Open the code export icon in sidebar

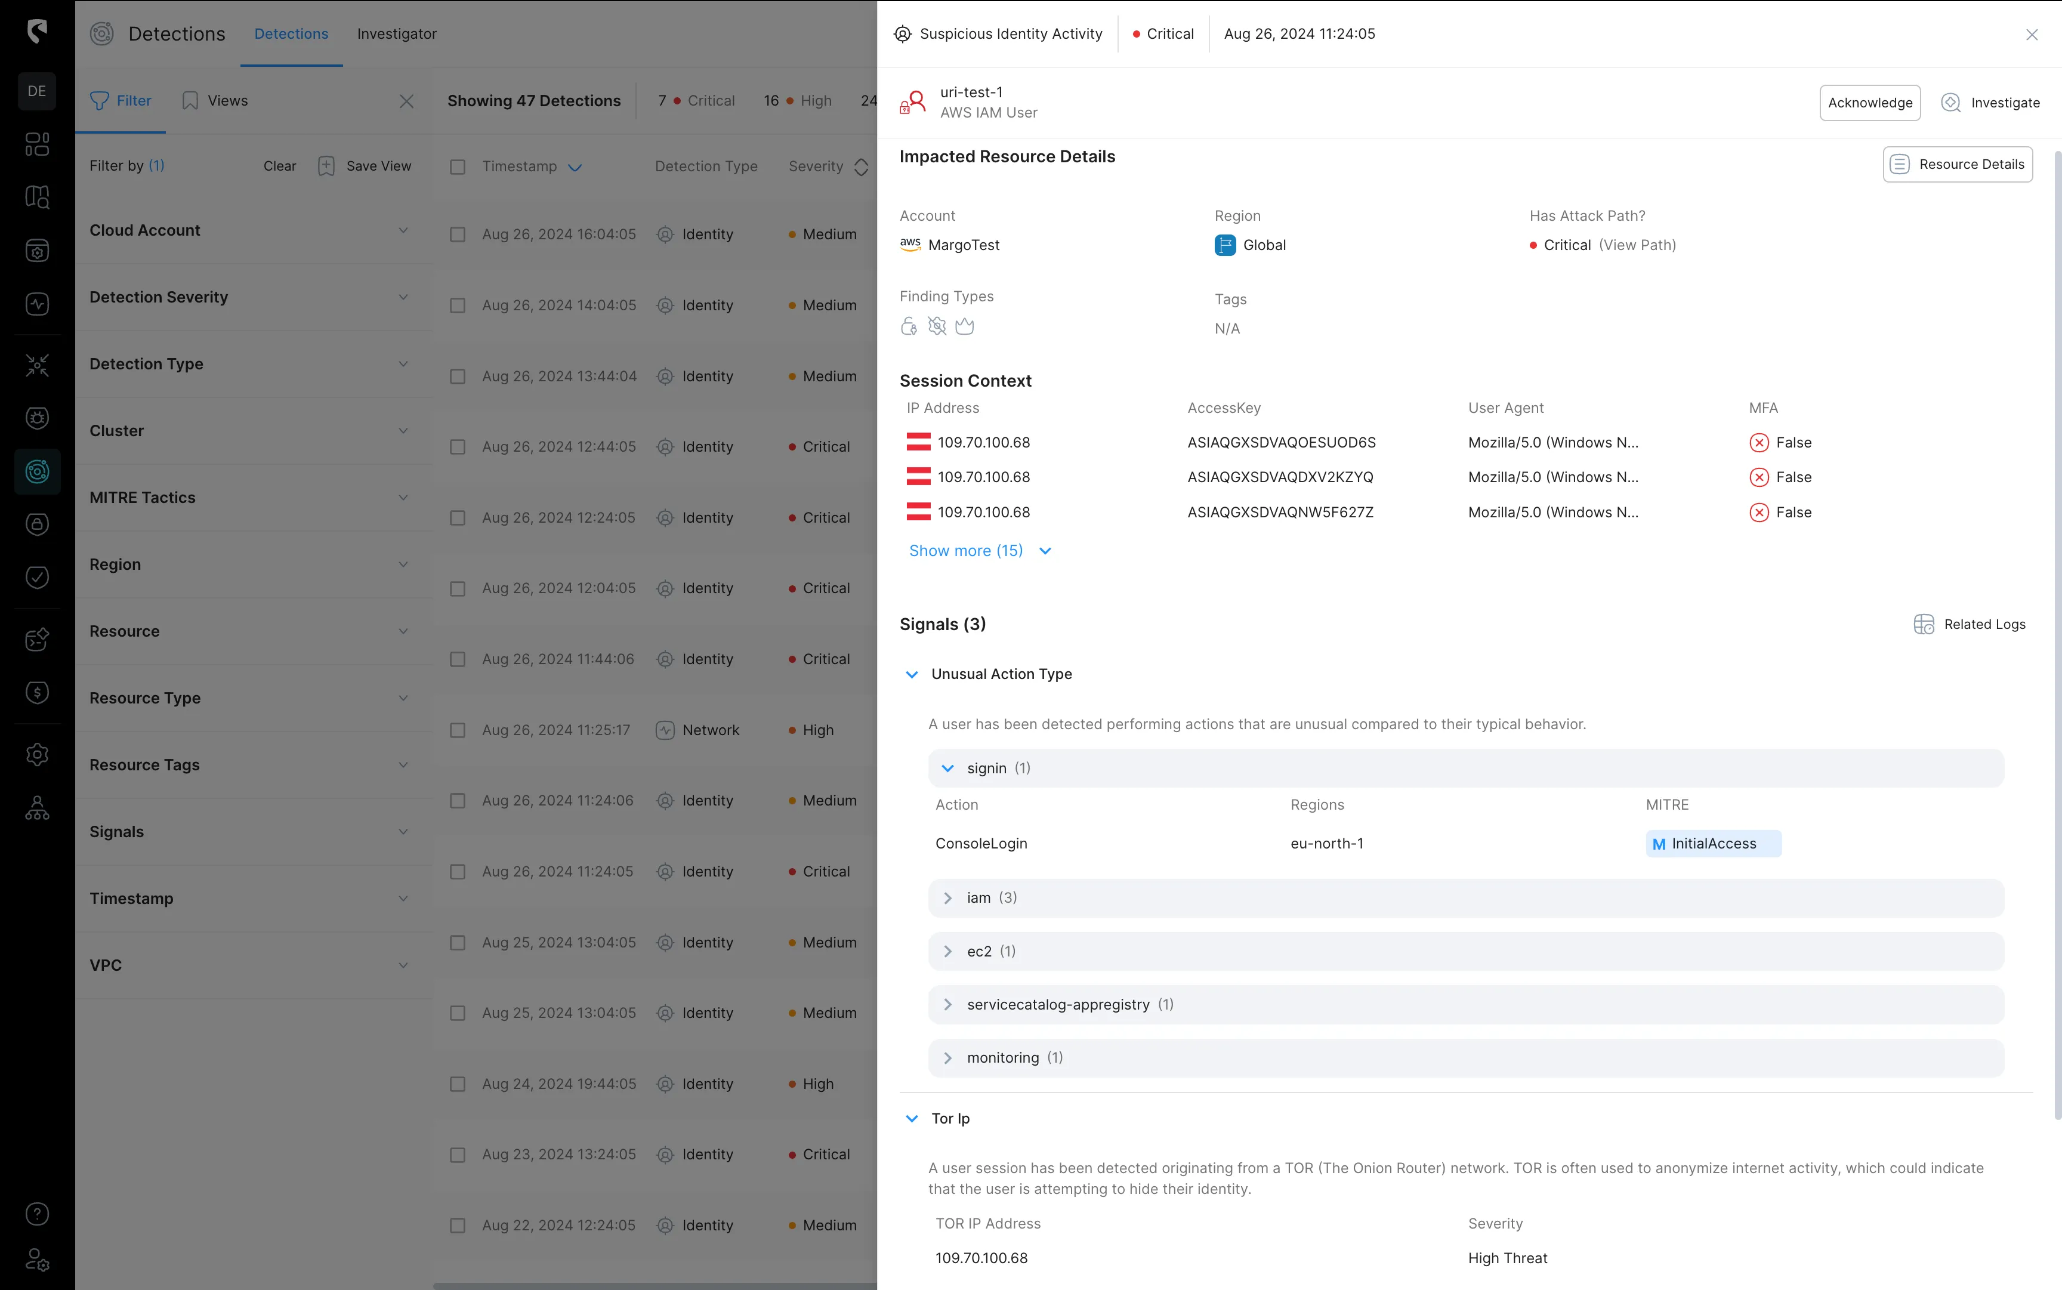(36, 639)
